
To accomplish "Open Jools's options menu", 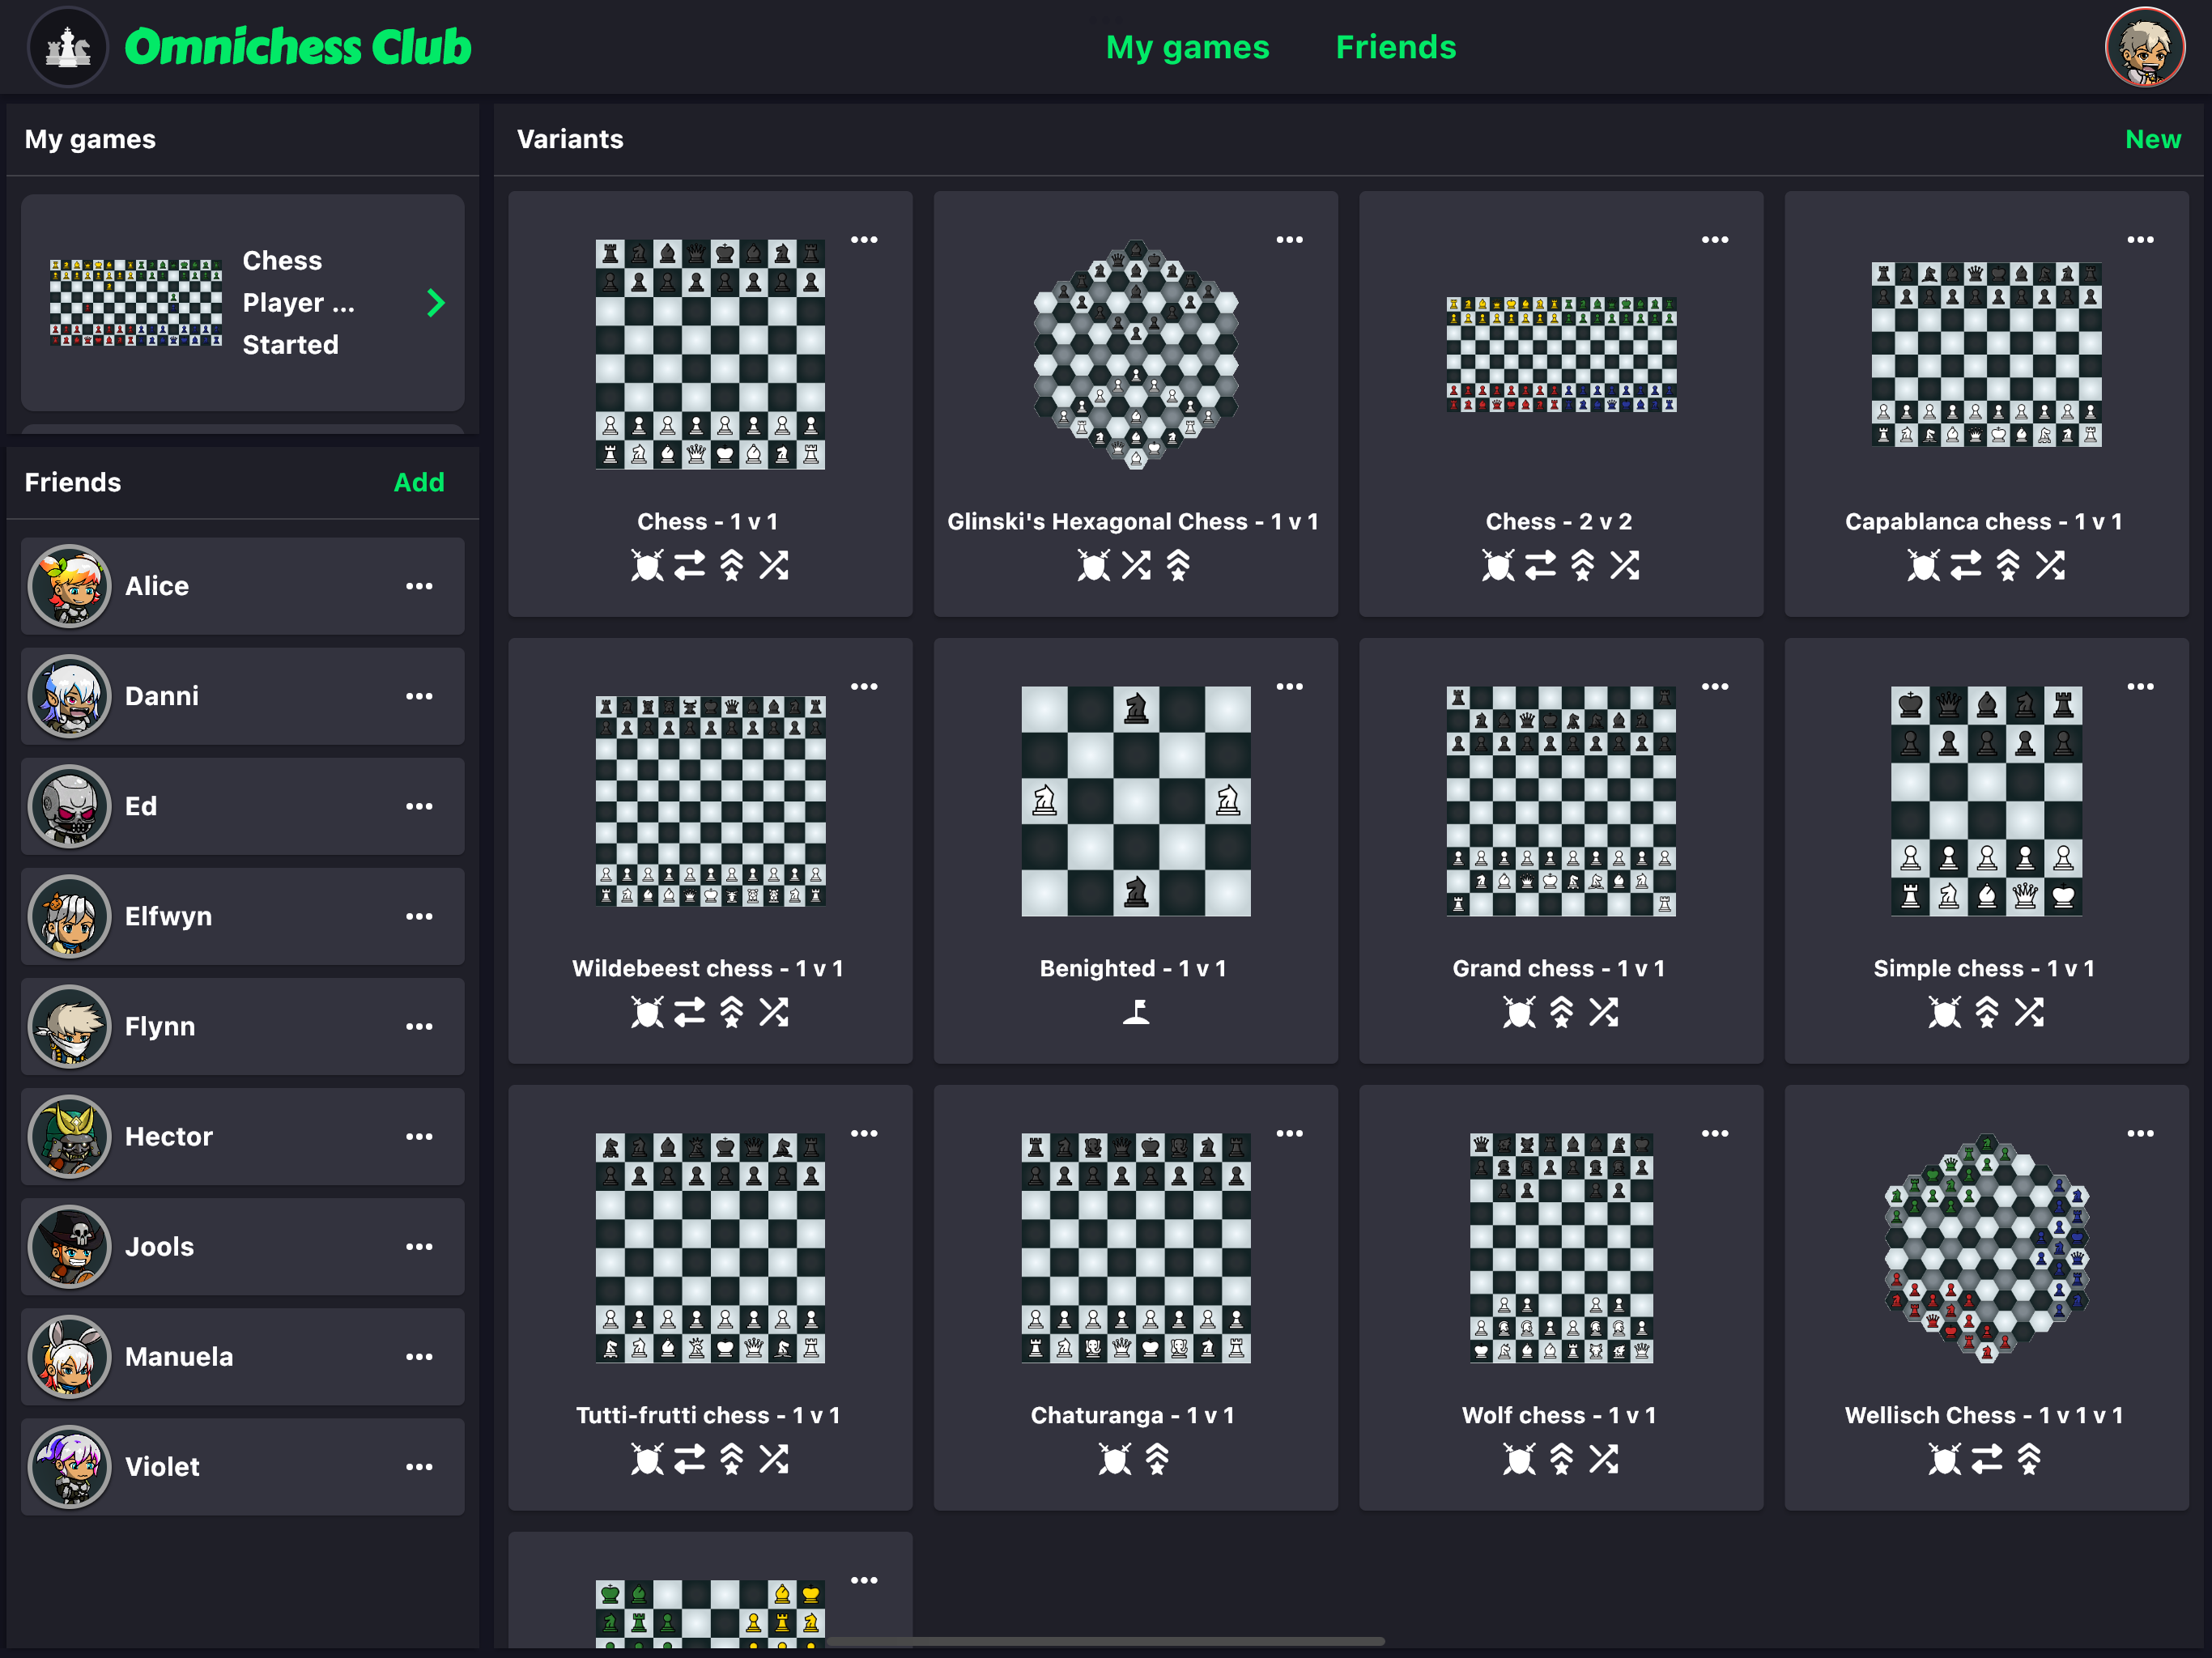I will (x=419, y=1246).
